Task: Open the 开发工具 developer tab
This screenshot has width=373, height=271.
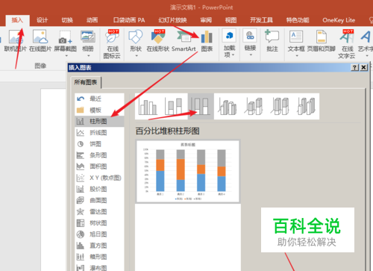Action: pyautogui.click(x=261, y=20)
